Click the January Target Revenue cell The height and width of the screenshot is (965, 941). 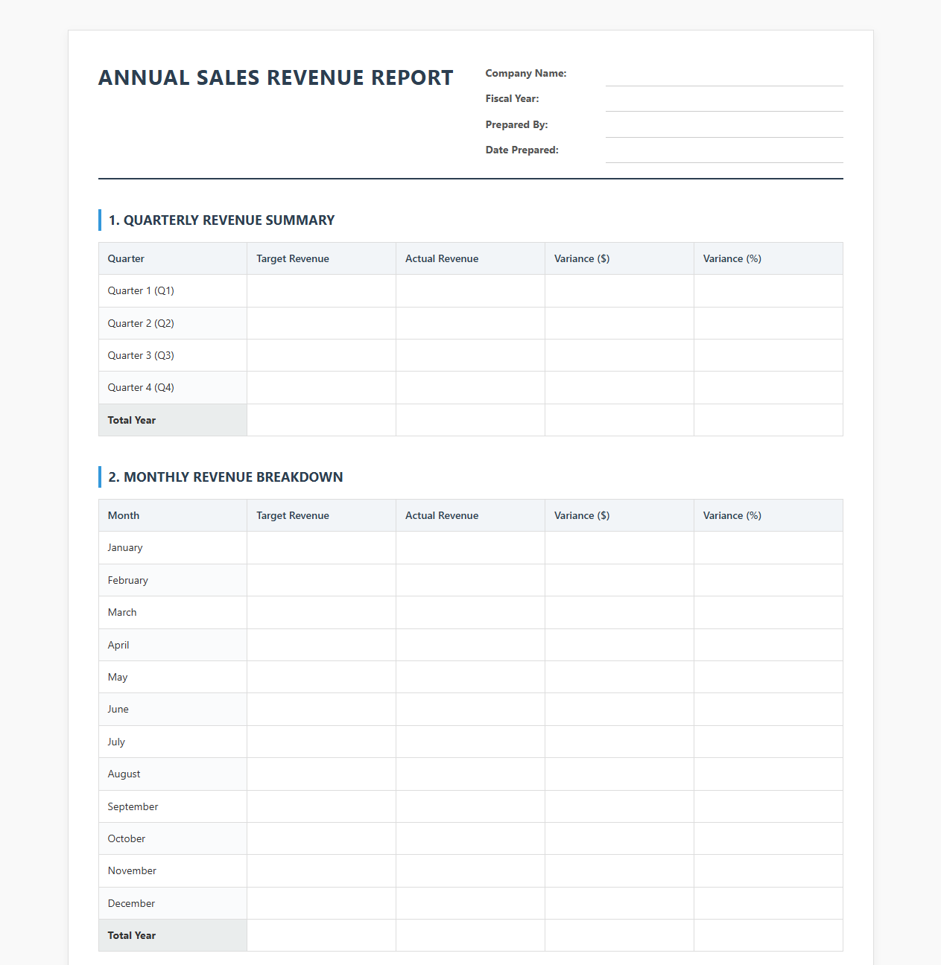[322, 548]
